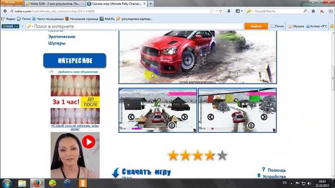Screen dimensions: 335x188
Task: Open the downloads arrow icon in the toolbar
Action: pos(229,11)
